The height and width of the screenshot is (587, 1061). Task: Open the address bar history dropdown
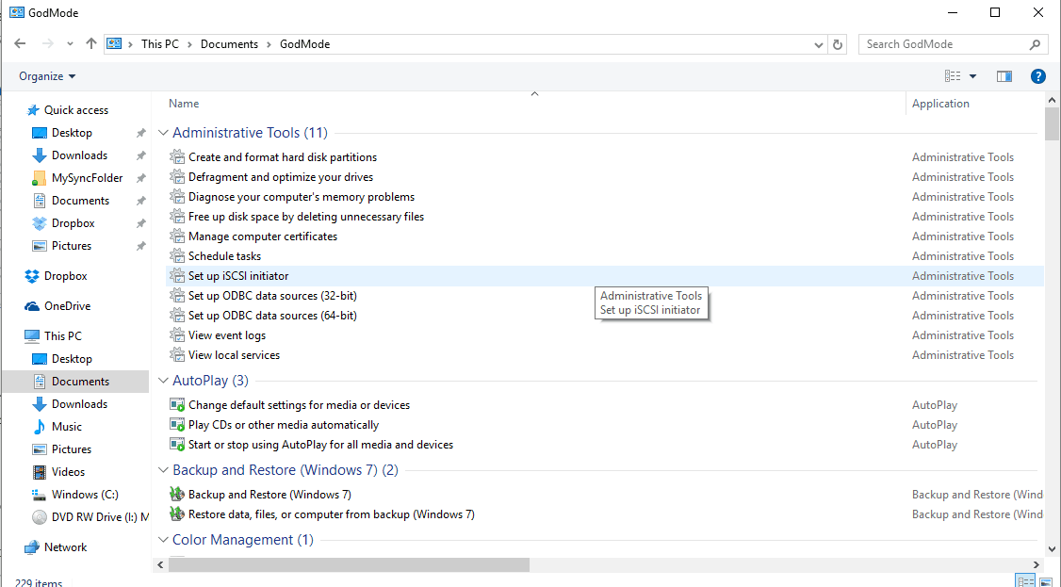[x=818, y=44]
